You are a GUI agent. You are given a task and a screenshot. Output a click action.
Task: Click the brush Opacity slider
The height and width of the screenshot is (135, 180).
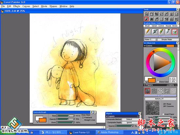65,119
